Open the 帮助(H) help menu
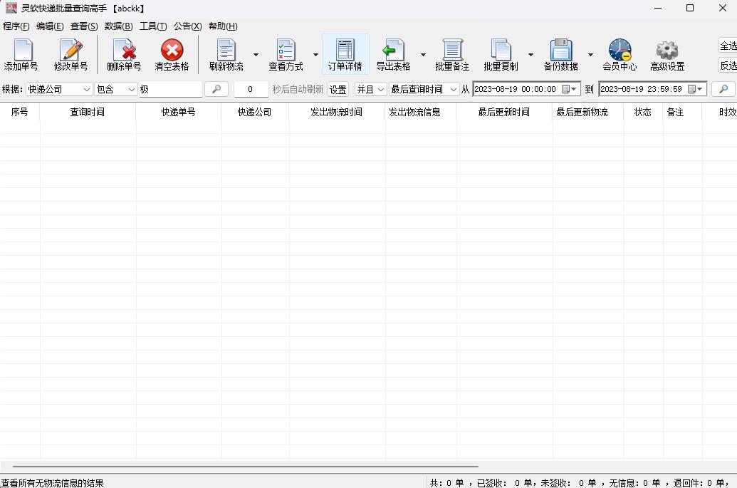 [223, 26]
